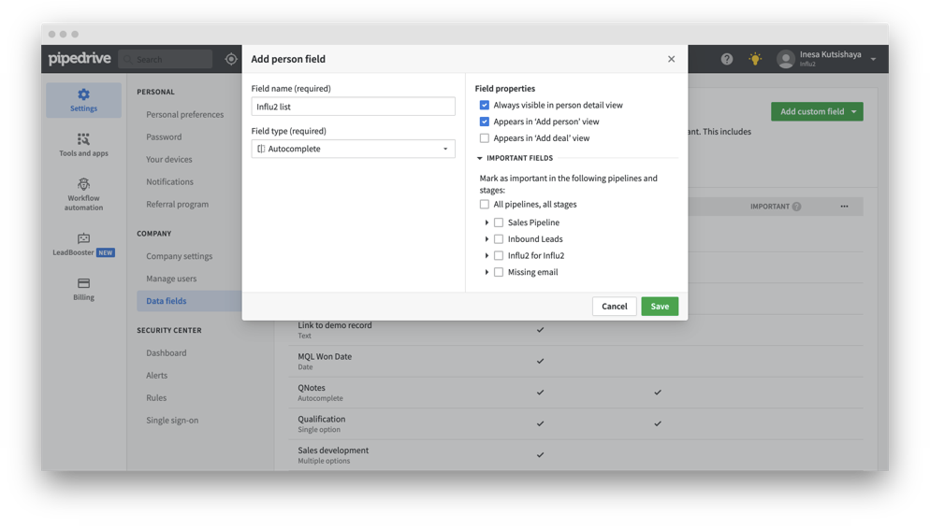Screen dimensions: 930x530
Task: Click the target icon beside search
Action: coord(231,59)
